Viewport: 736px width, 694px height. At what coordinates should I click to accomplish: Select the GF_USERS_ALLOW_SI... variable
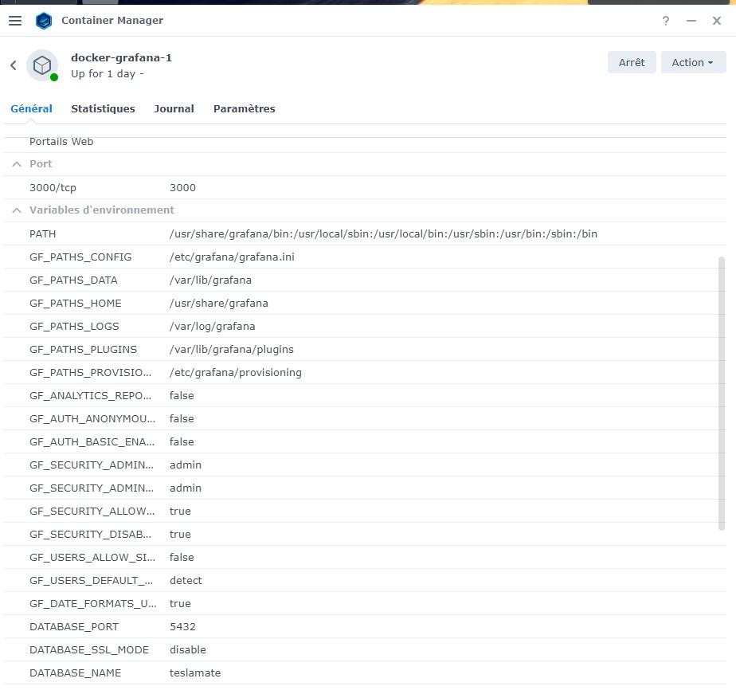click(x=92, y=558)
